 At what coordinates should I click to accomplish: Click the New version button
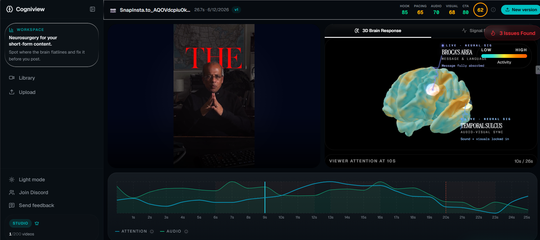pyautogui.click(x=521, y=10)
